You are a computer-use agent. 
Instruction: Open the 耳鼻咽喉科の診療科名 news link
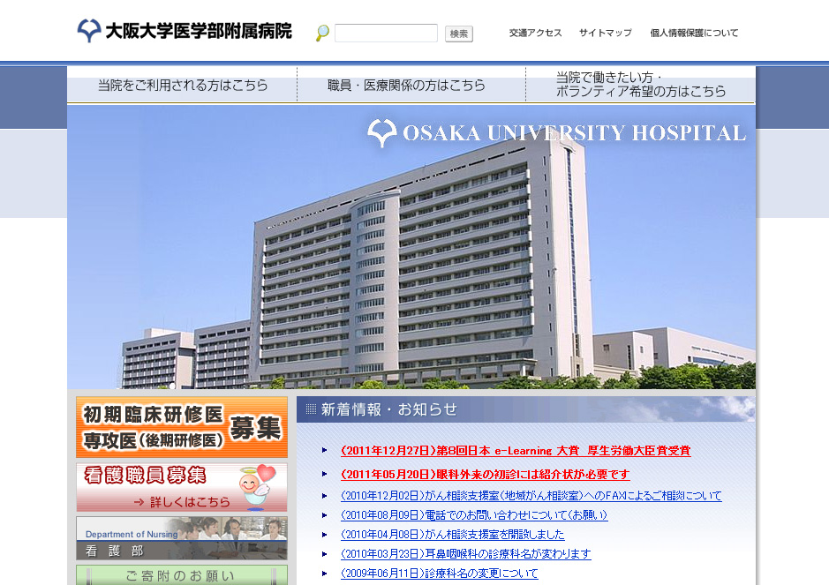coord(465,554)
